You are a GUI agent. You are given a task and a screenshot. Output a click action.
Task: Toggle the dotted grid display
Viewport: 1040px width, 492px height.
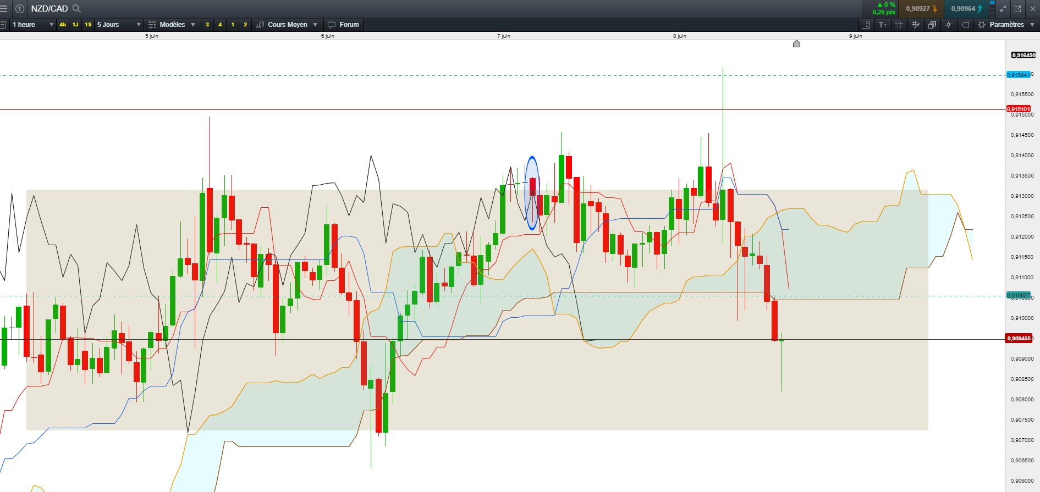(899, 25)
